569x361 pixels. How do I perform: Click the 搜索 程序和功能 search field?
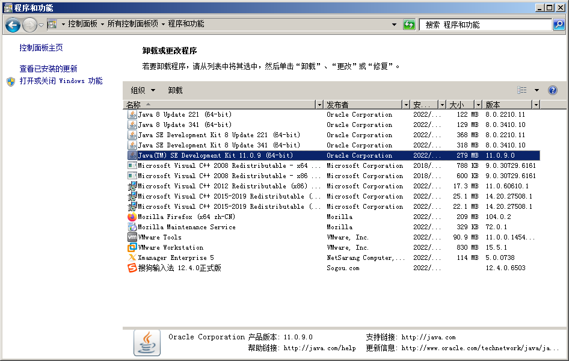point(485,25)
